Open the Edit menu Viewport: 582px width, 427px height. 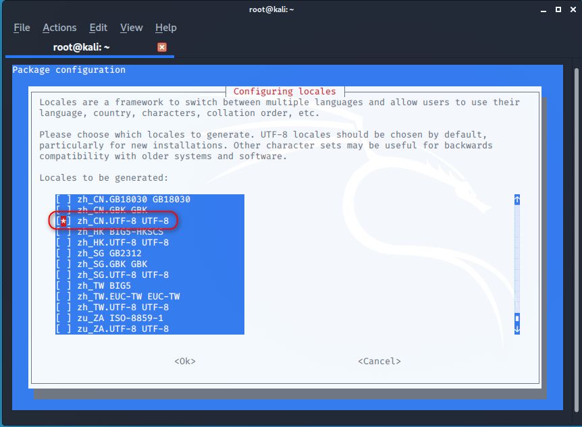[x=98, y=28]
